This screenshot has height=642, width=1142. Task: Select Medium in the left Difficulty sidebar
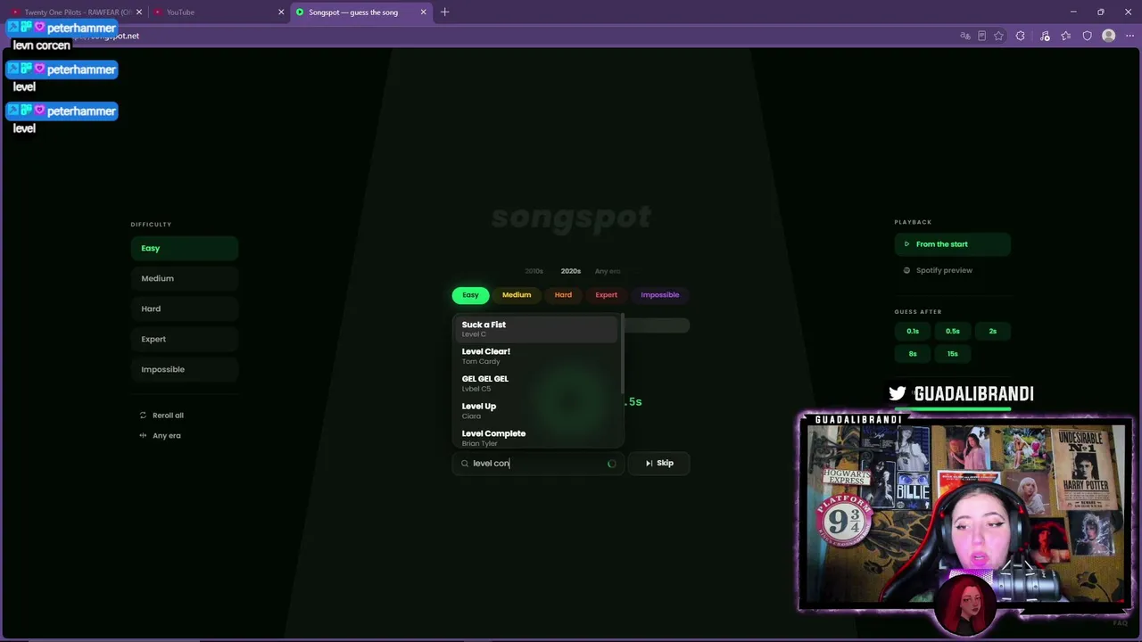pyautogui.click(x=185, y=278)
